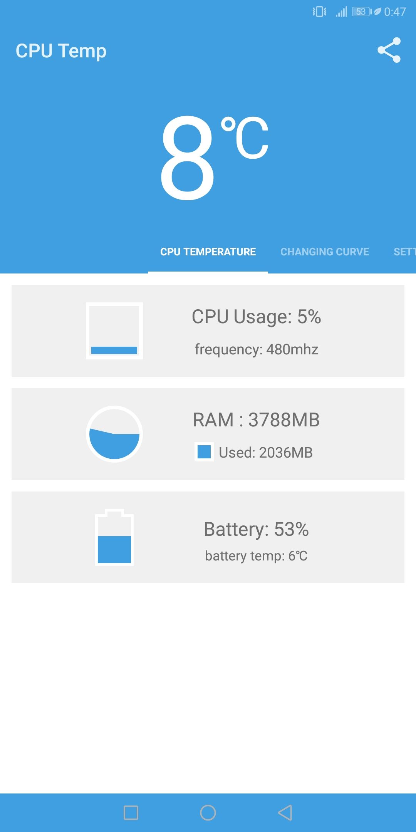
Task: Tap the battery temp 6°C text
Action: [257, 556]
